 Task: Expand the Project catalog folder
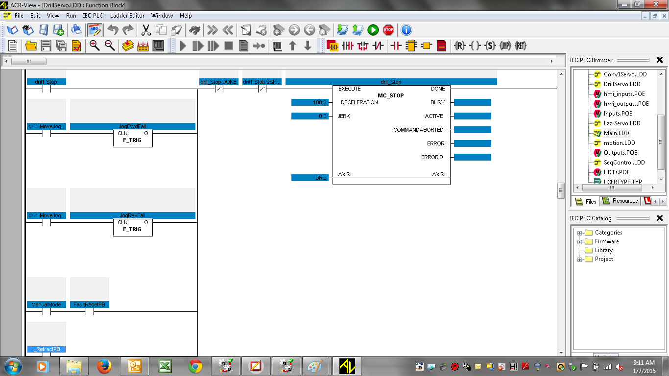pos(579,259)
